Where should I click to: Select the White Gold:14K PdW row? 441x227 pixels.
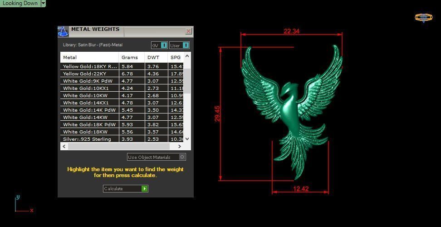coord(122,110)
